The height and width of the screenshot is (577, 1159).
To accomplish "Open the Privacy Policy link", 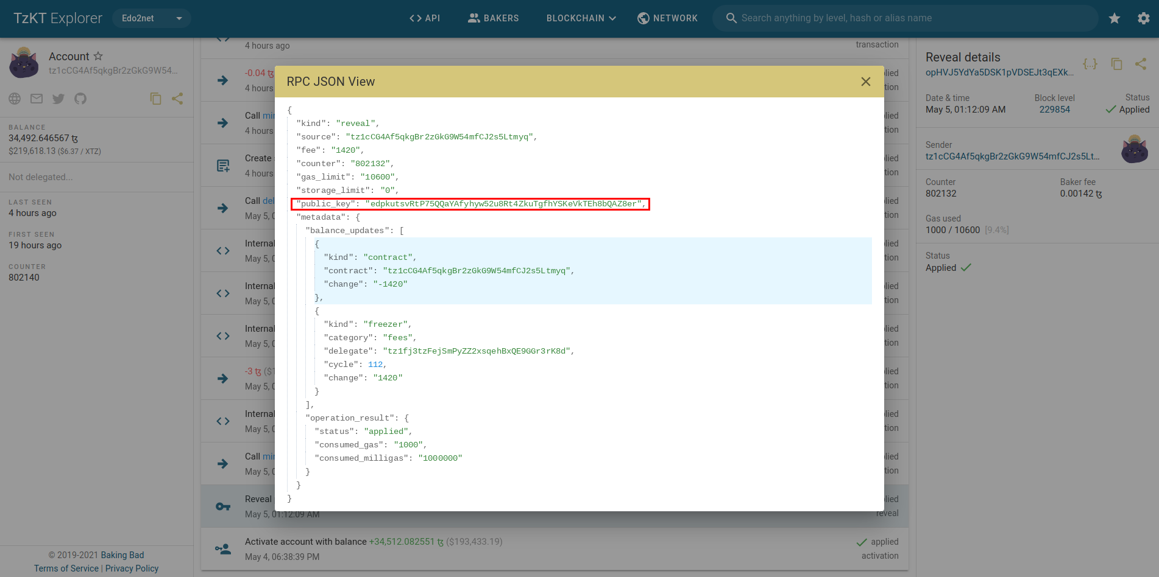I will click(x=132, y=568).
